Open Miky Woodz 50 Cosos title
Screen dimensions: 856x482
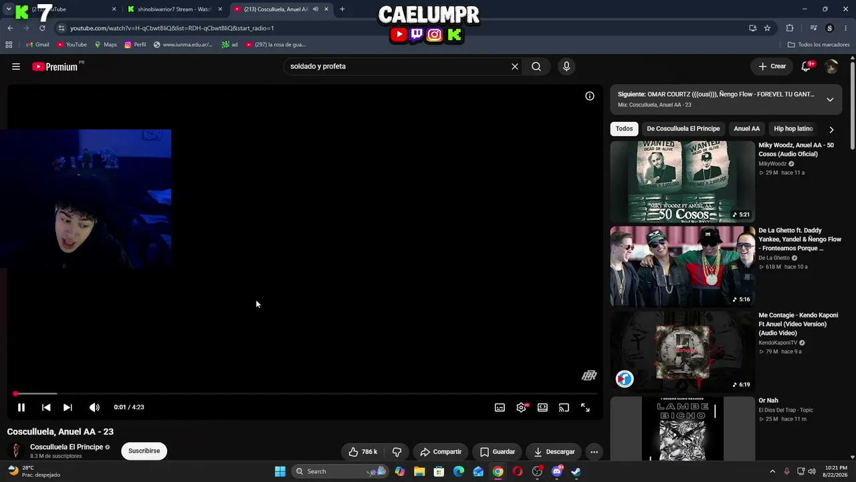click(796, 150)
